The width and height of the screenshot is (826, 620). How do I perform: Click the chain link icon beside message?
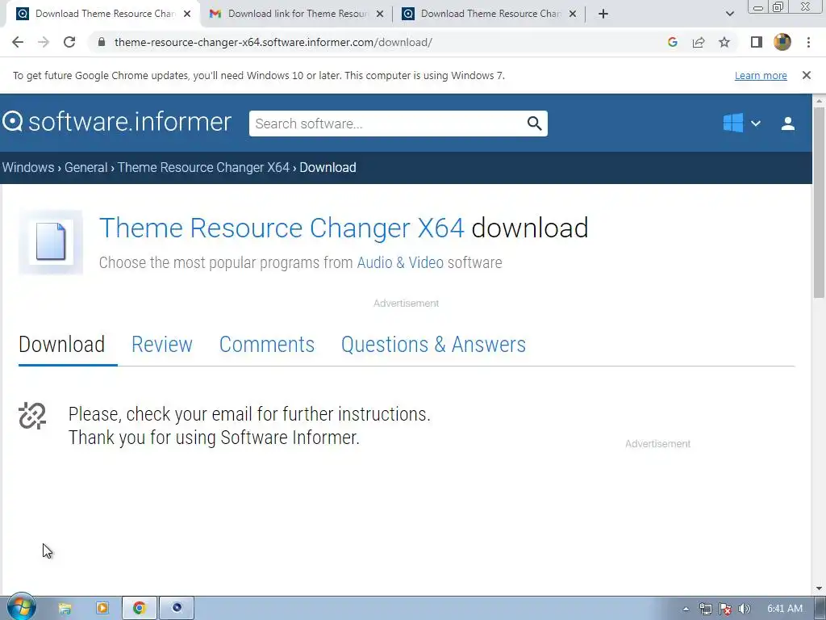pos(32,416)
